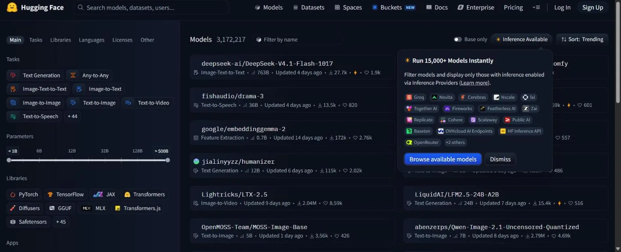Click the right parameters slider handle

(168, 160)
